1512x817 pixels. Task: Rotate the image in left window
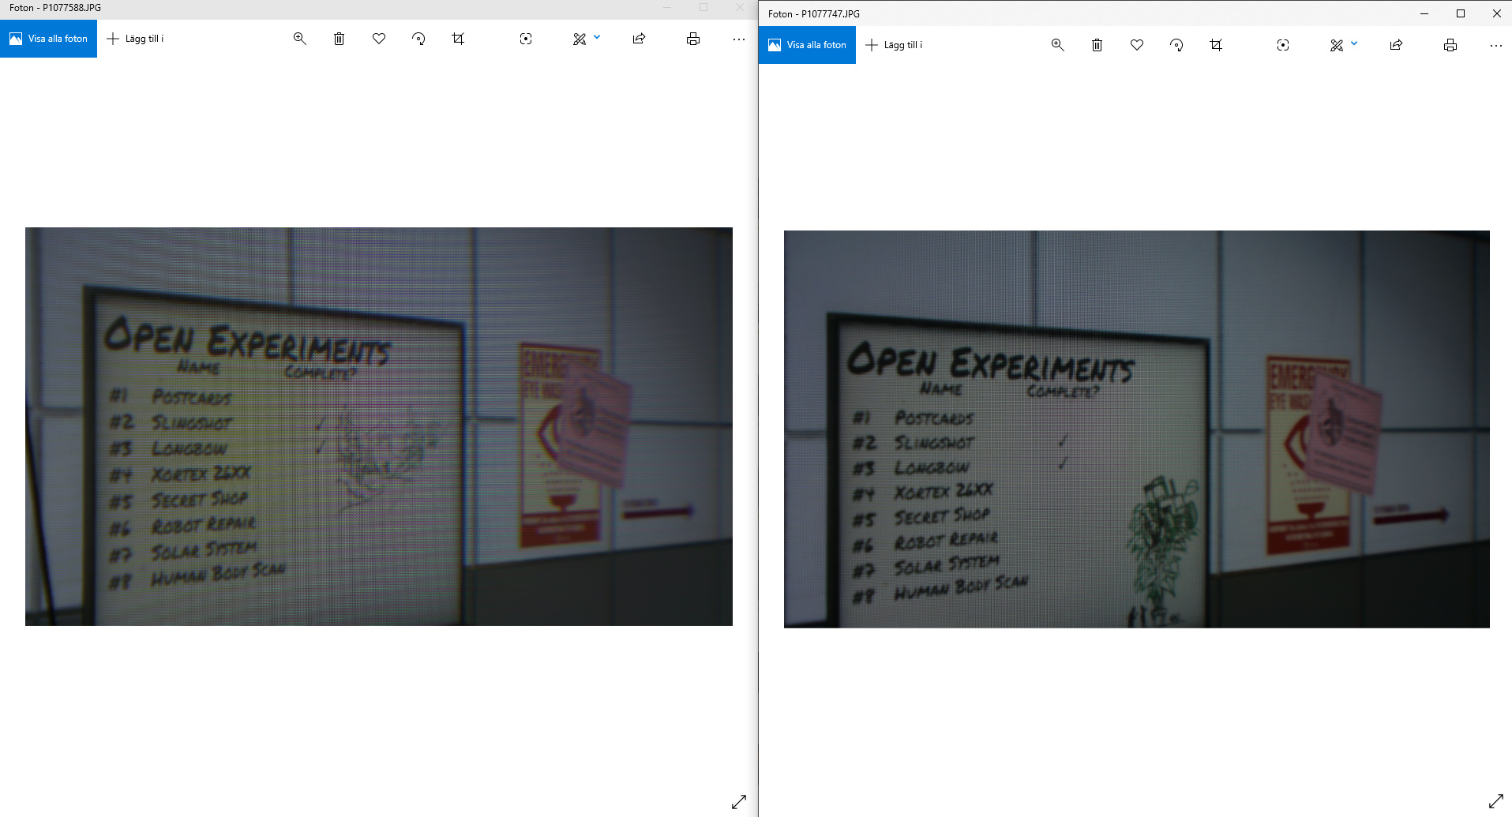(418, 39)
